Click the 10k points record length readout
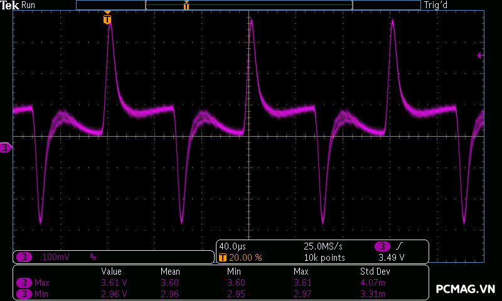 [x=324, y=258]
